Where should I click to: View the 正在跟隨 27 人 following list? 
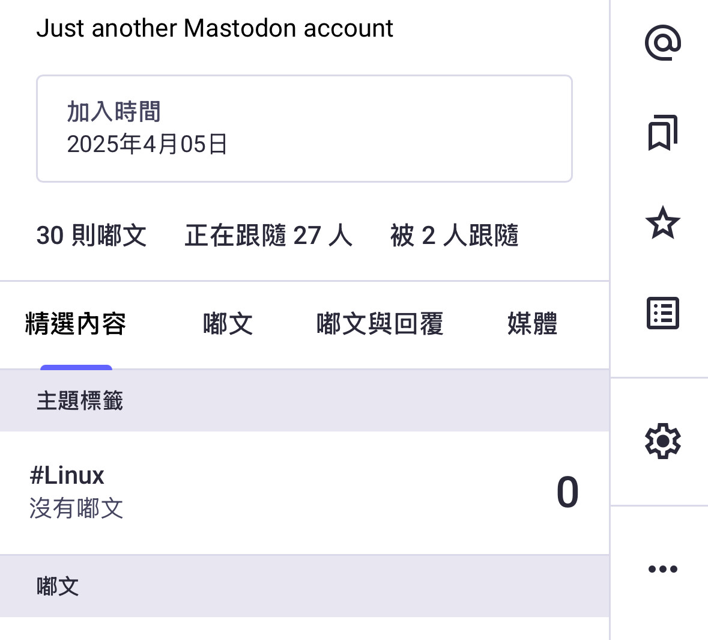268,236
